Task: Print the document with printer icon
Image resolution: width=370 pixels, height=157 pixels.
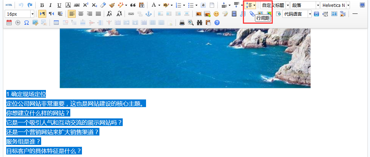Action: click(x=182, y=23)
